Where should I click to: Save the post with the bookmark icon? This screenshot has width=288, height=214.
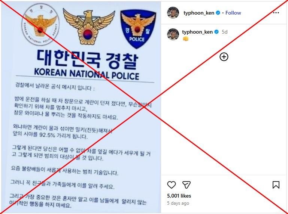[x=276, y=185]
